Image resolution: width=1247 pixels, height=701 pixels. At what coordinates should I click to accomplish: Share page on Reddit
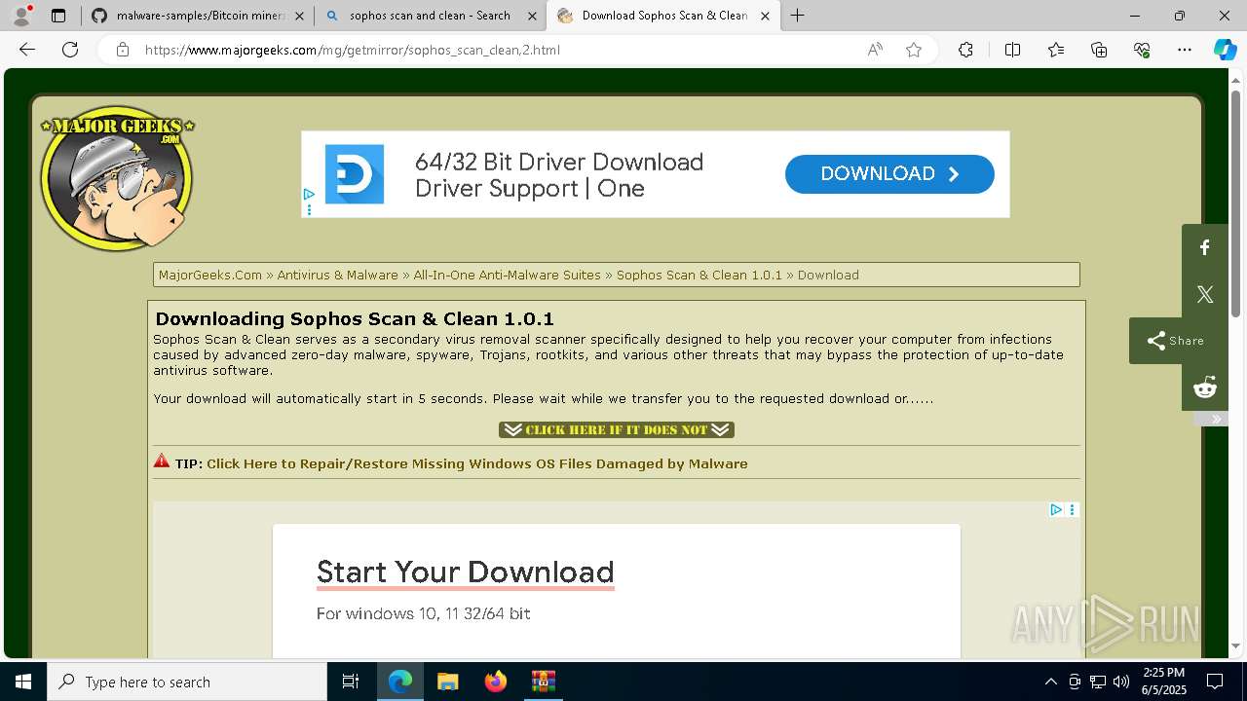pos(1205,387)
